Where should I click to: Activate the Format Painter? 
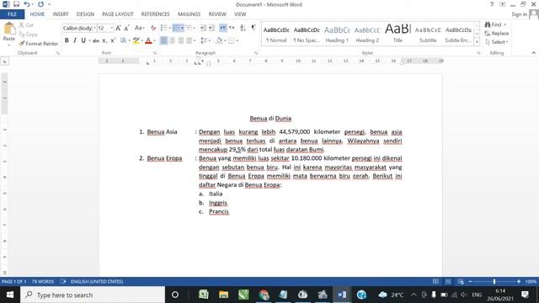pos(39,44)
